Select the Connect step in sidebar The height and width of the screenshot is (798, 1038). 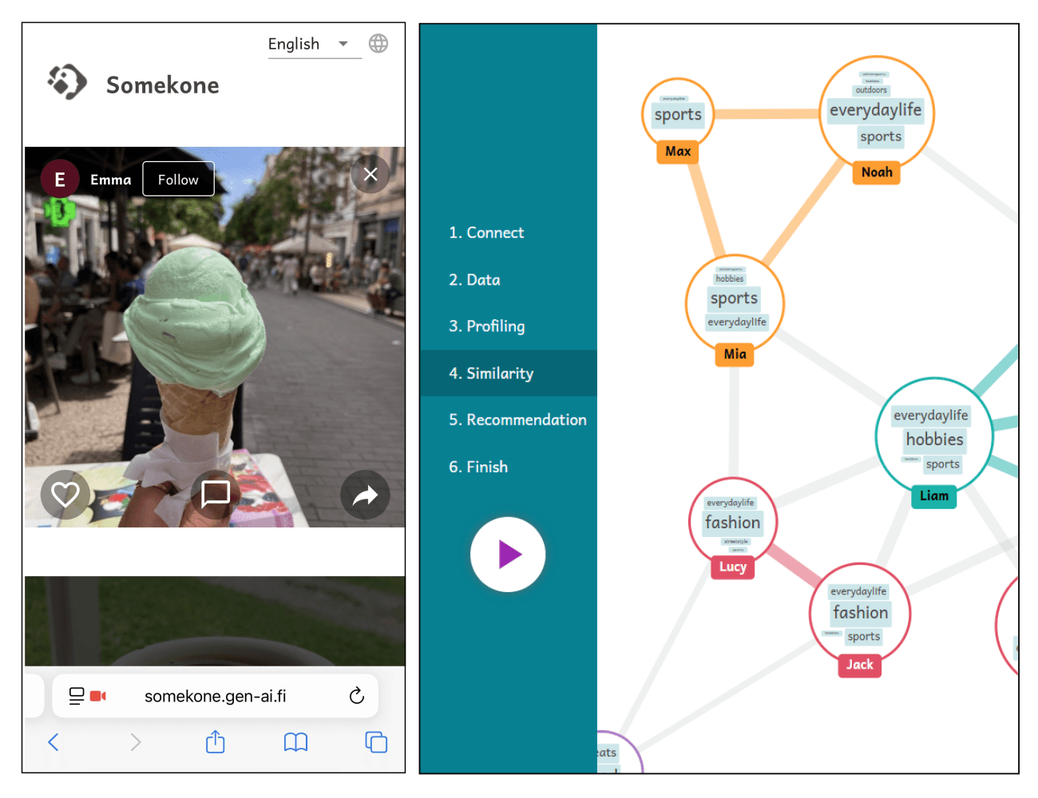click(x=487, y=232)
